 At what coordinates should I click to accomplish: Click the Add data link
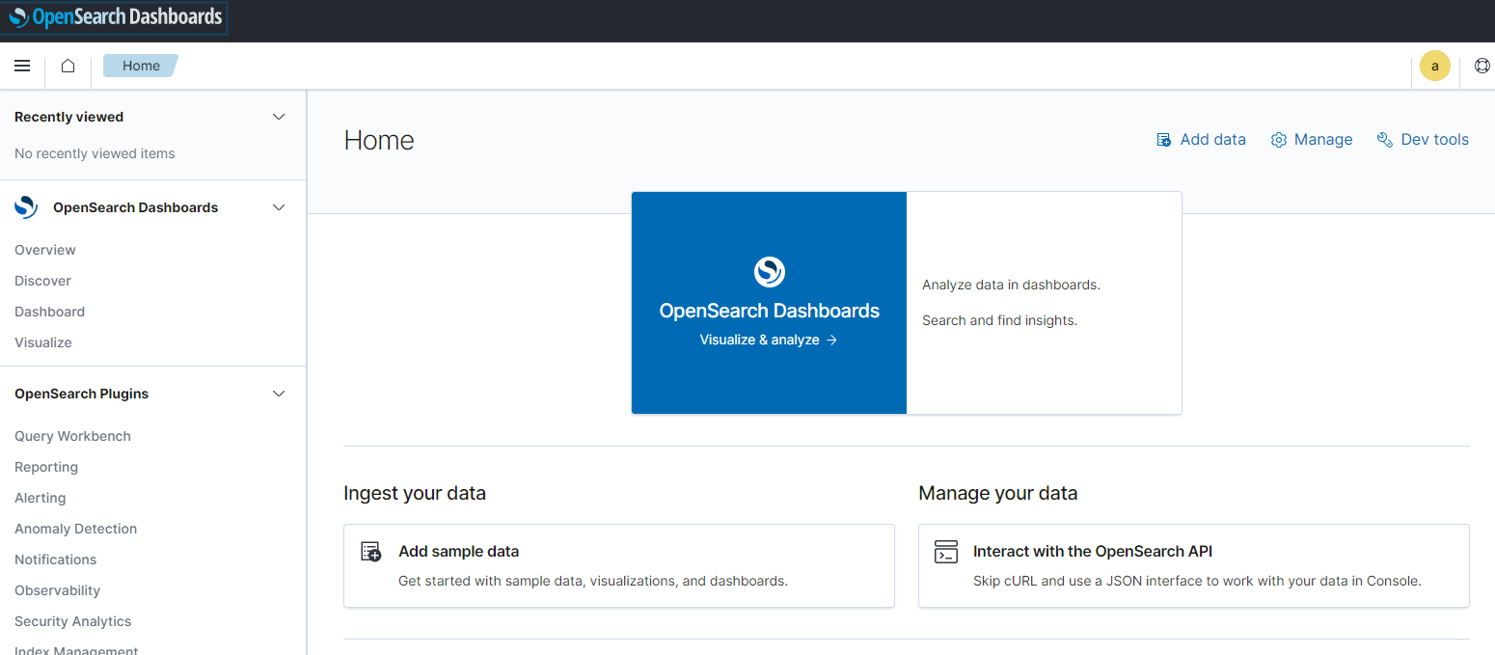(1213, 140)
